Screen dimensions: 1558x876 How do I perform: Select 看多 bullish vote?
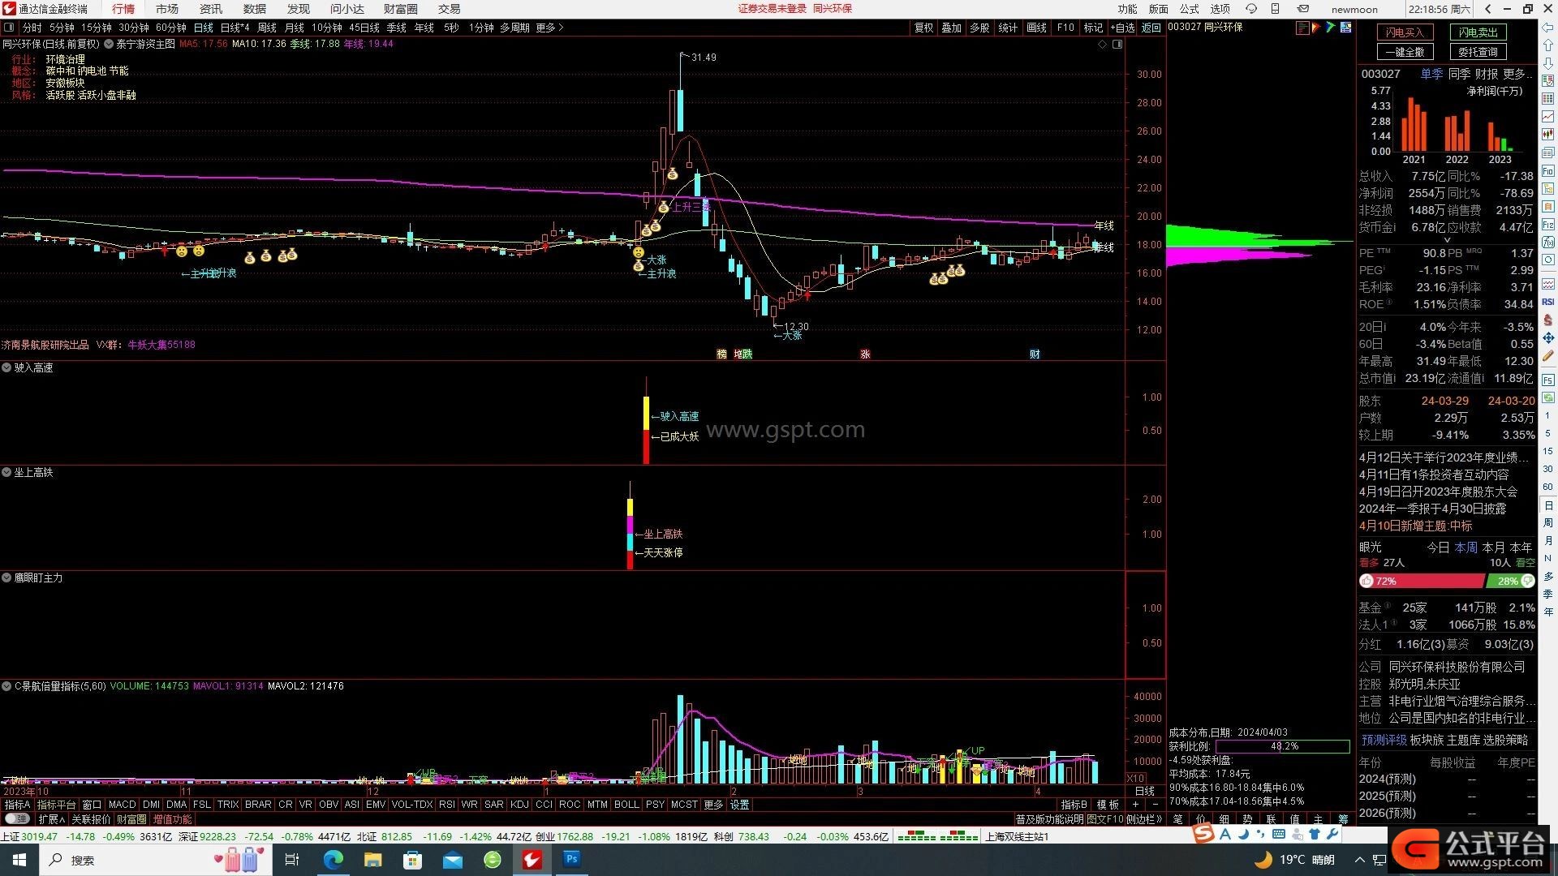click(x=1369, y=563)
